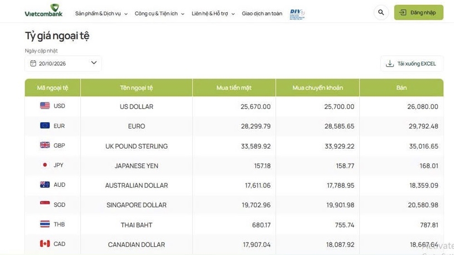Image resolution: width=454 pixels, height=255 pixels.
Task: Select the US DOLLAR name cell
Action: [x=136, y=106]
